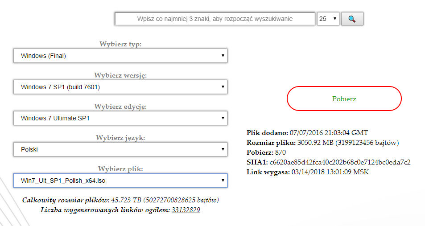Click the Link wygasa expiry date

click(330, 172)
